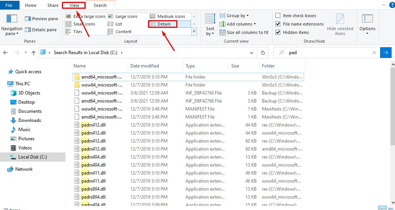Switch to details view icon in status bar

382,208
